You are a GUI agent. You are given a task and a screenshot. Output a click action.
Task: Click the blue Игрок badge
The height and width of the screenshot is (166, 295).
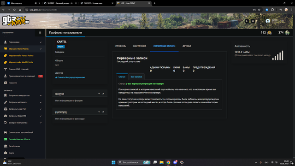(60, 47)
